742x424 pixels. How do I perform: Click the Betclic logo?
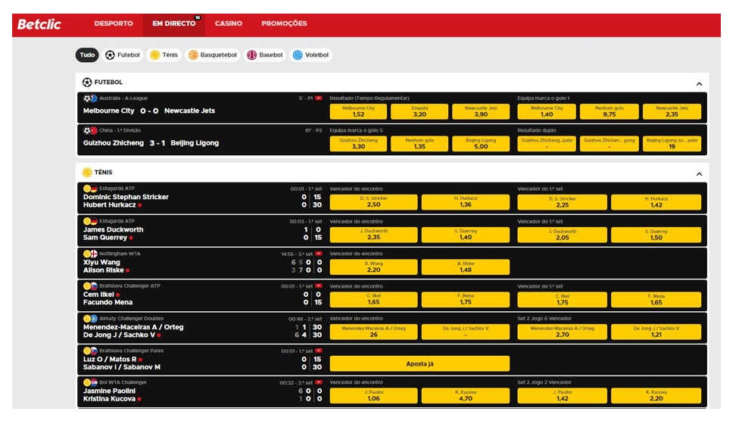tap(39, 24)
